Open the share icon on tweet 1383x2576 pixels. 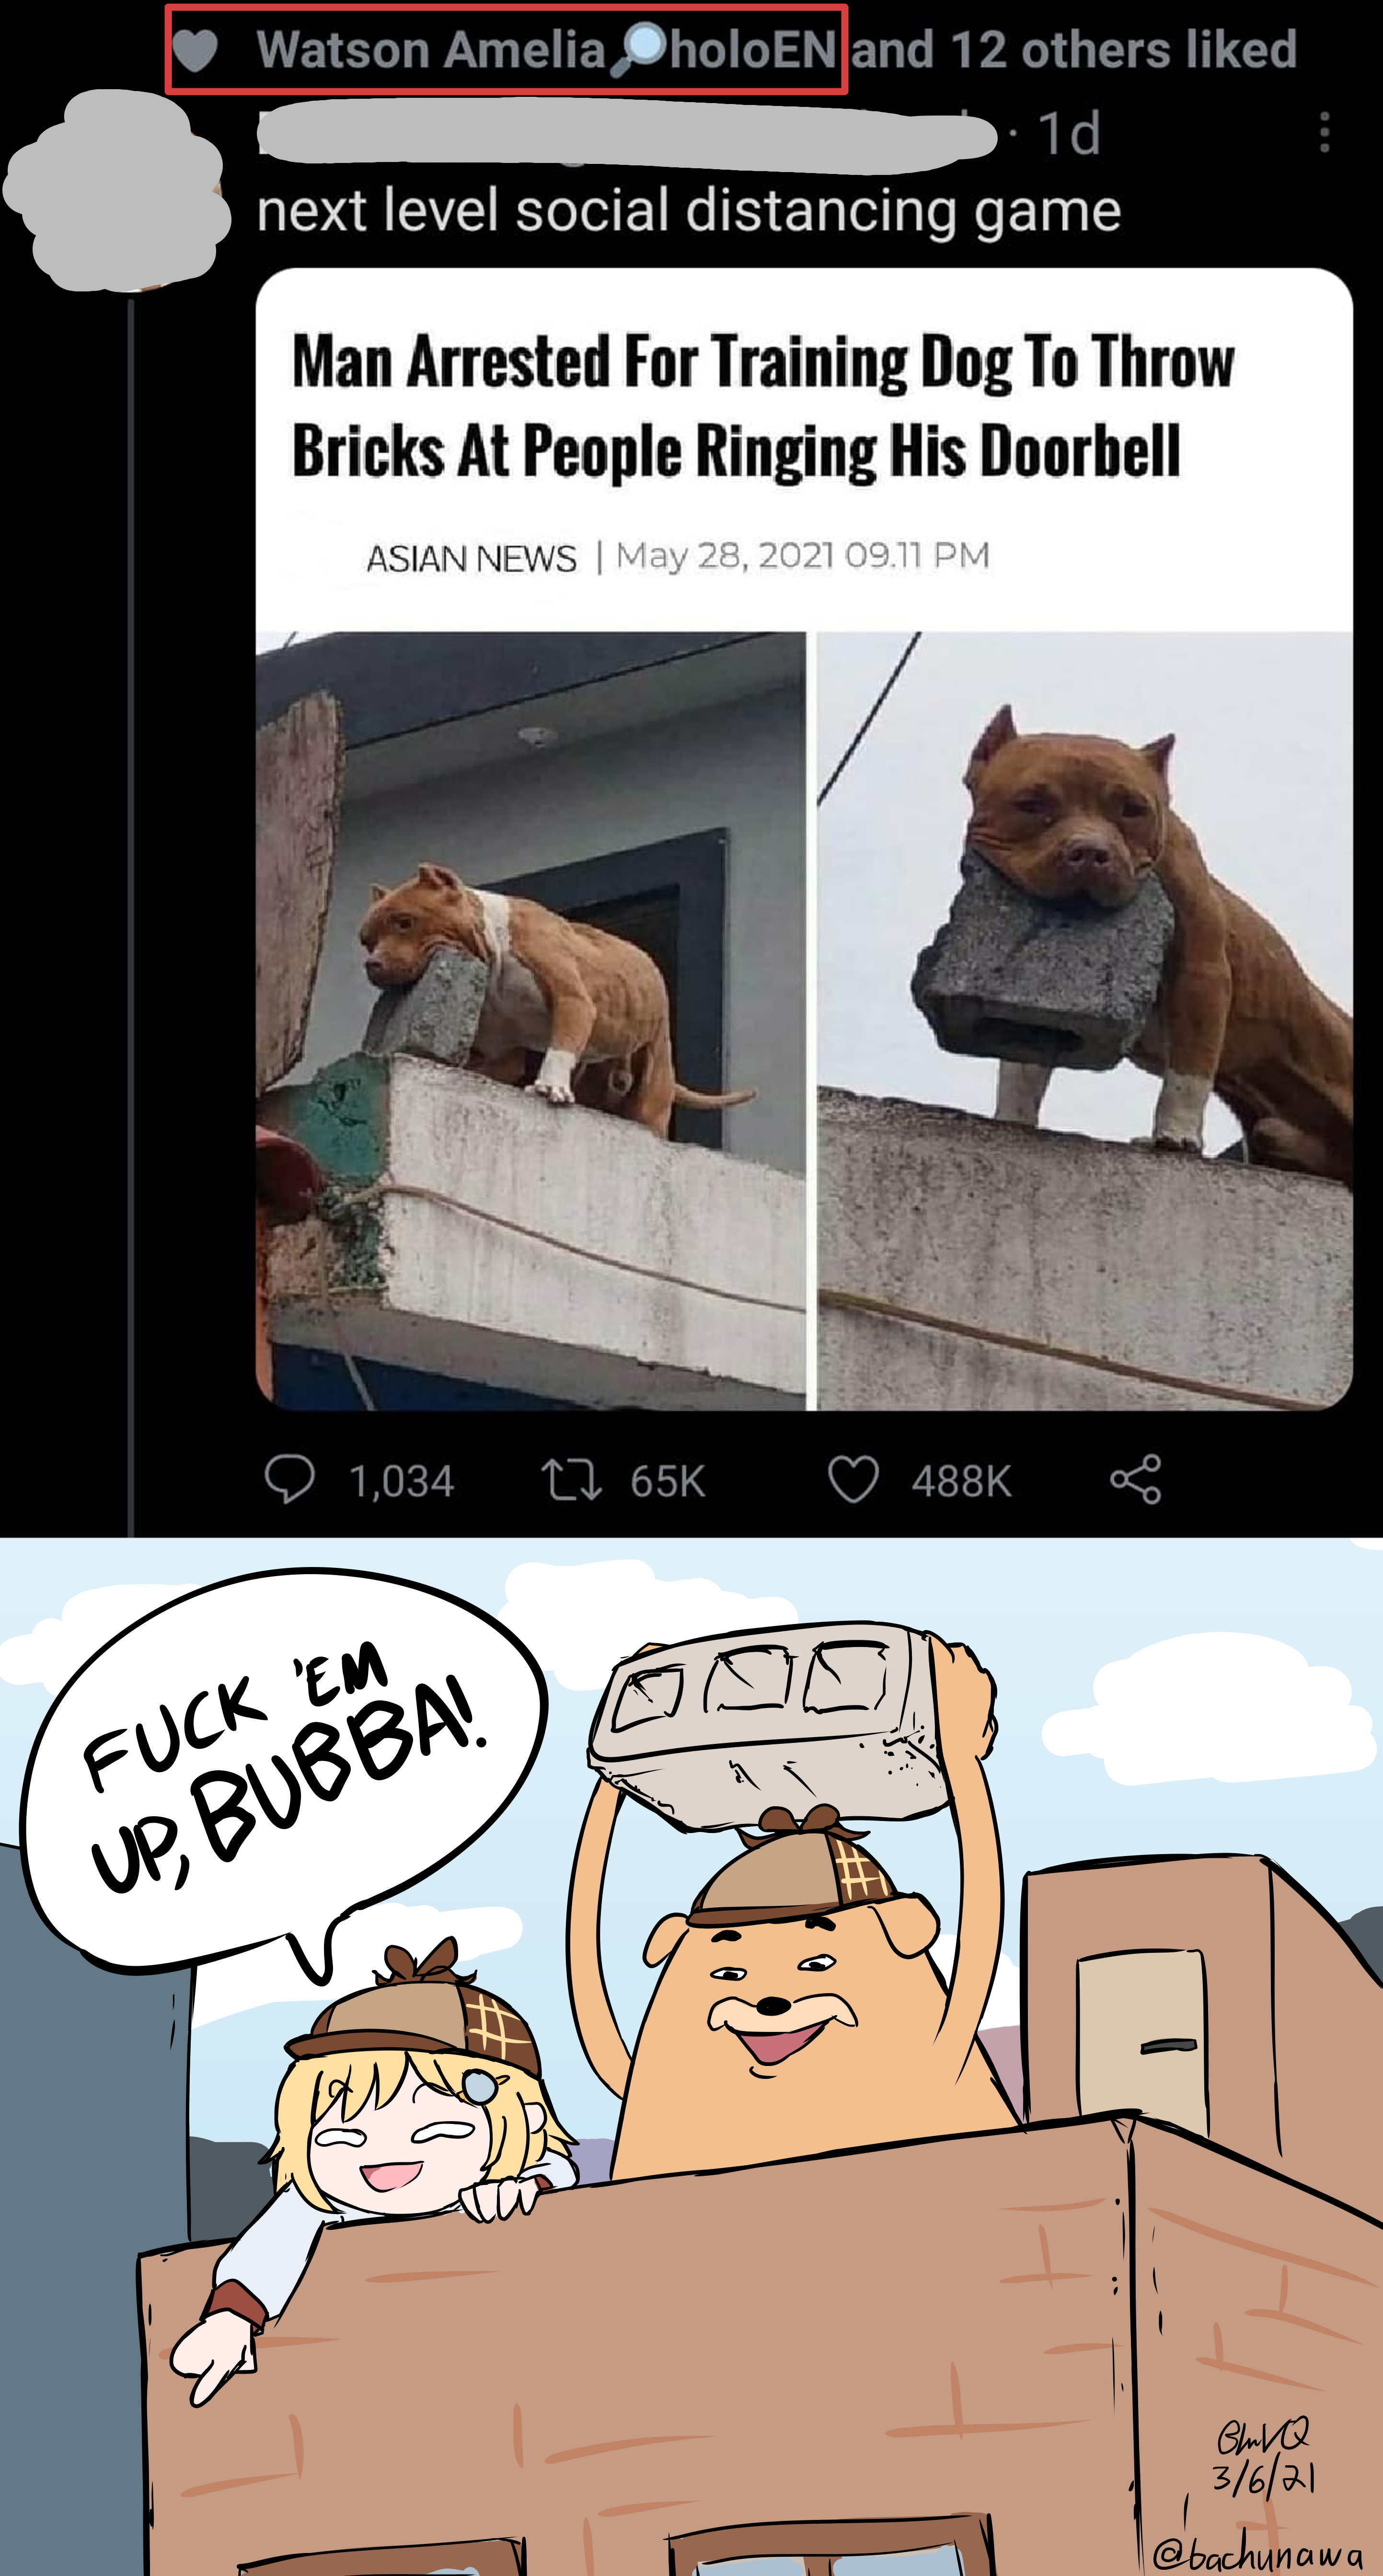coord(1136,1479)
